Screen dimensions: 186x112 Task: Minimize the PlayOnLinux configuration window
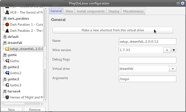pos(178,3)
